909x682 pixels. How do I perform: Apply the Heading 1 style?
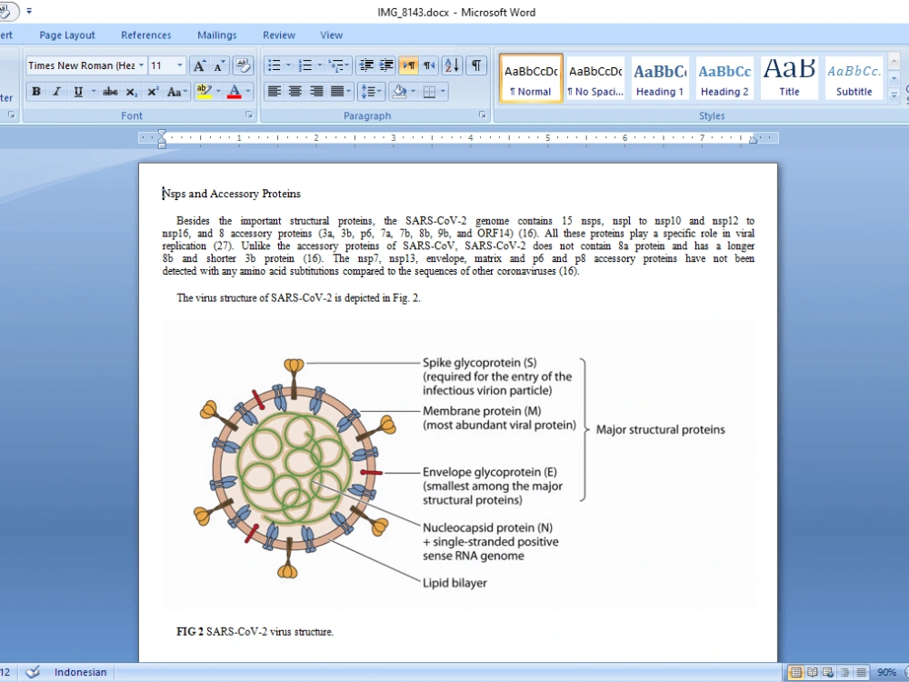[x=660, y=79]
